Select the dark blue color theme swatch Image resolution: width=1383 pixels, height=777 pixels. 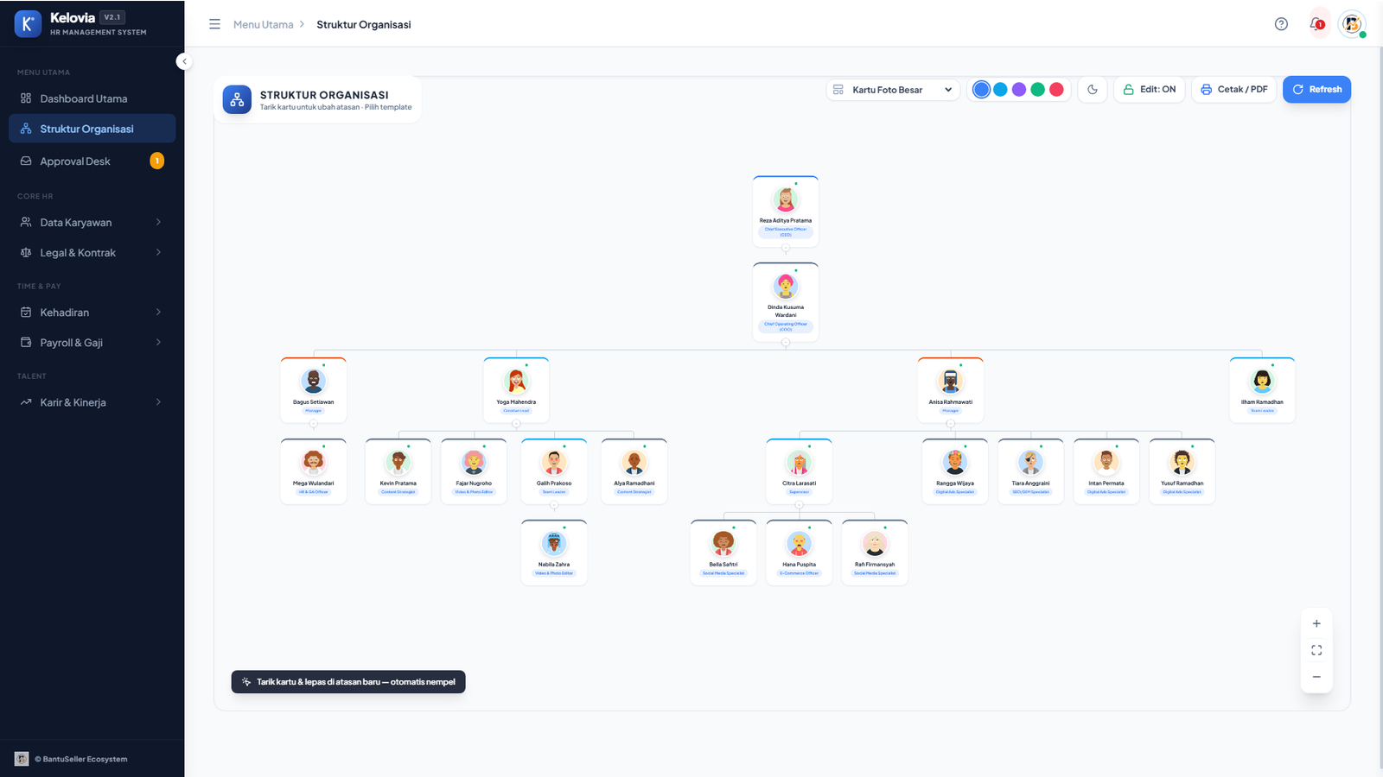coord(981,90)
